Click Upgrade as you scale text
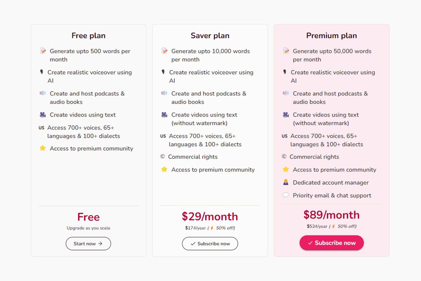This screenshot has height=281, width=421. [x=88, y=228]
